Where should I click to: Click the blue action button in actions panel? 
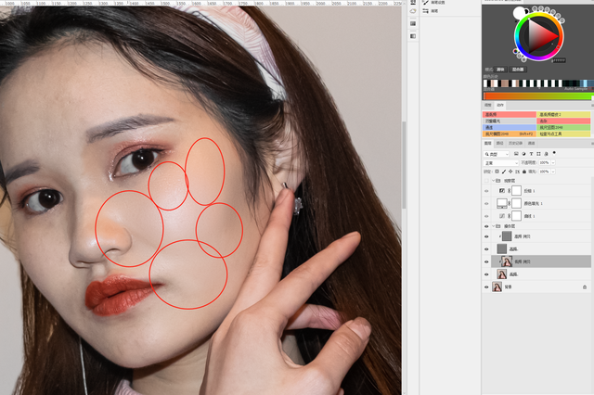coord(510,127)
